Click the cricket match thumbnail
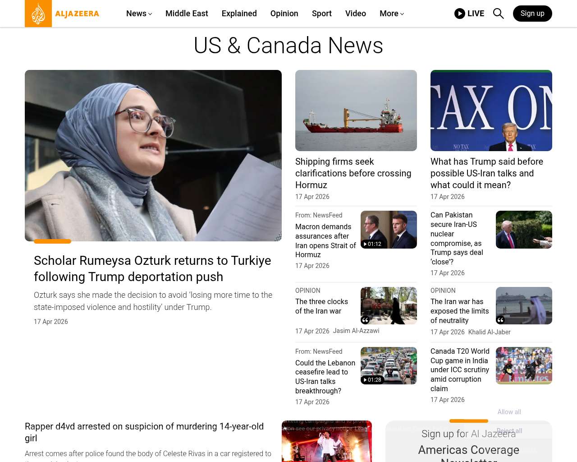 (524, 365)
